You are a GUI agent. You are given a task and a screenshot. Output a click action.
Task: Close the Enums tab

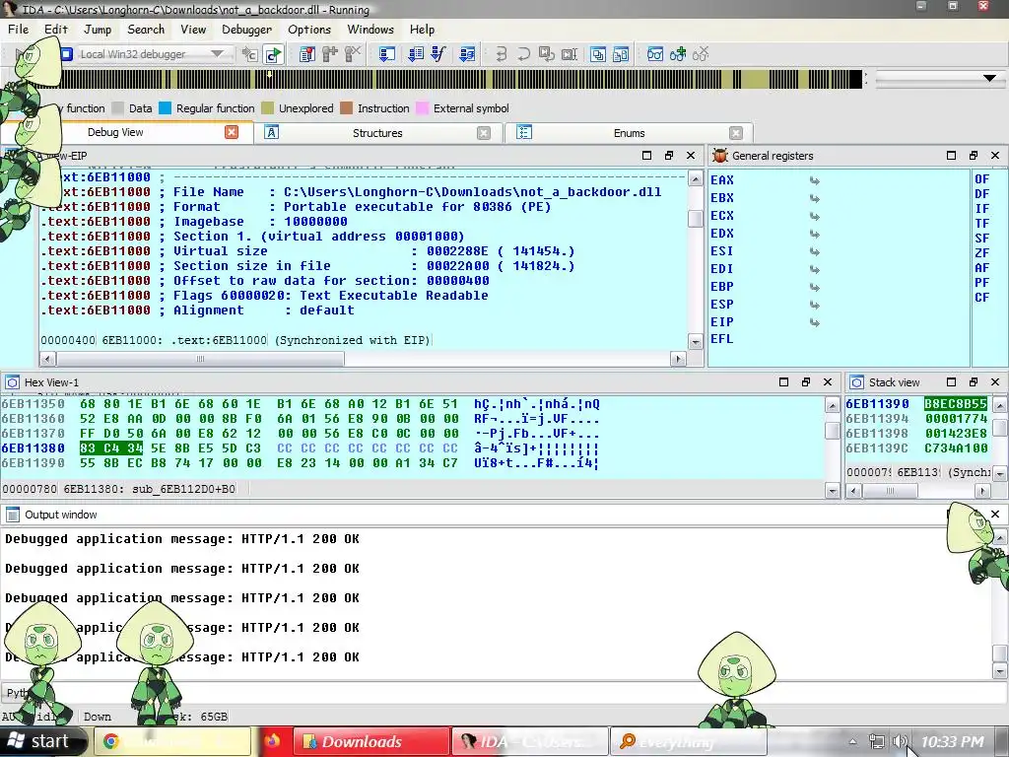point(735,133)
